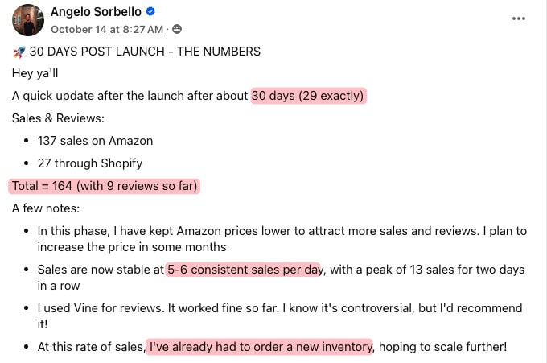The image size is (547, 363).
Task: Click the '27 through Shopify' bullet
Action: [90, 163]
